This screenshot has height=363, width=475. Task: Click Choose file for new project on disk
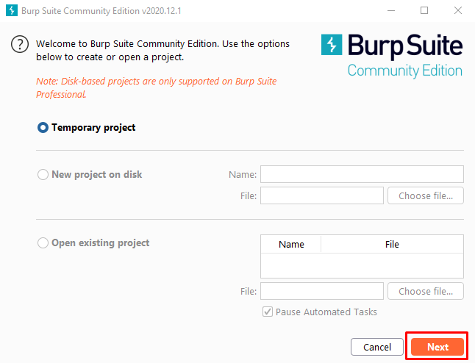click(x=426, y=195)
